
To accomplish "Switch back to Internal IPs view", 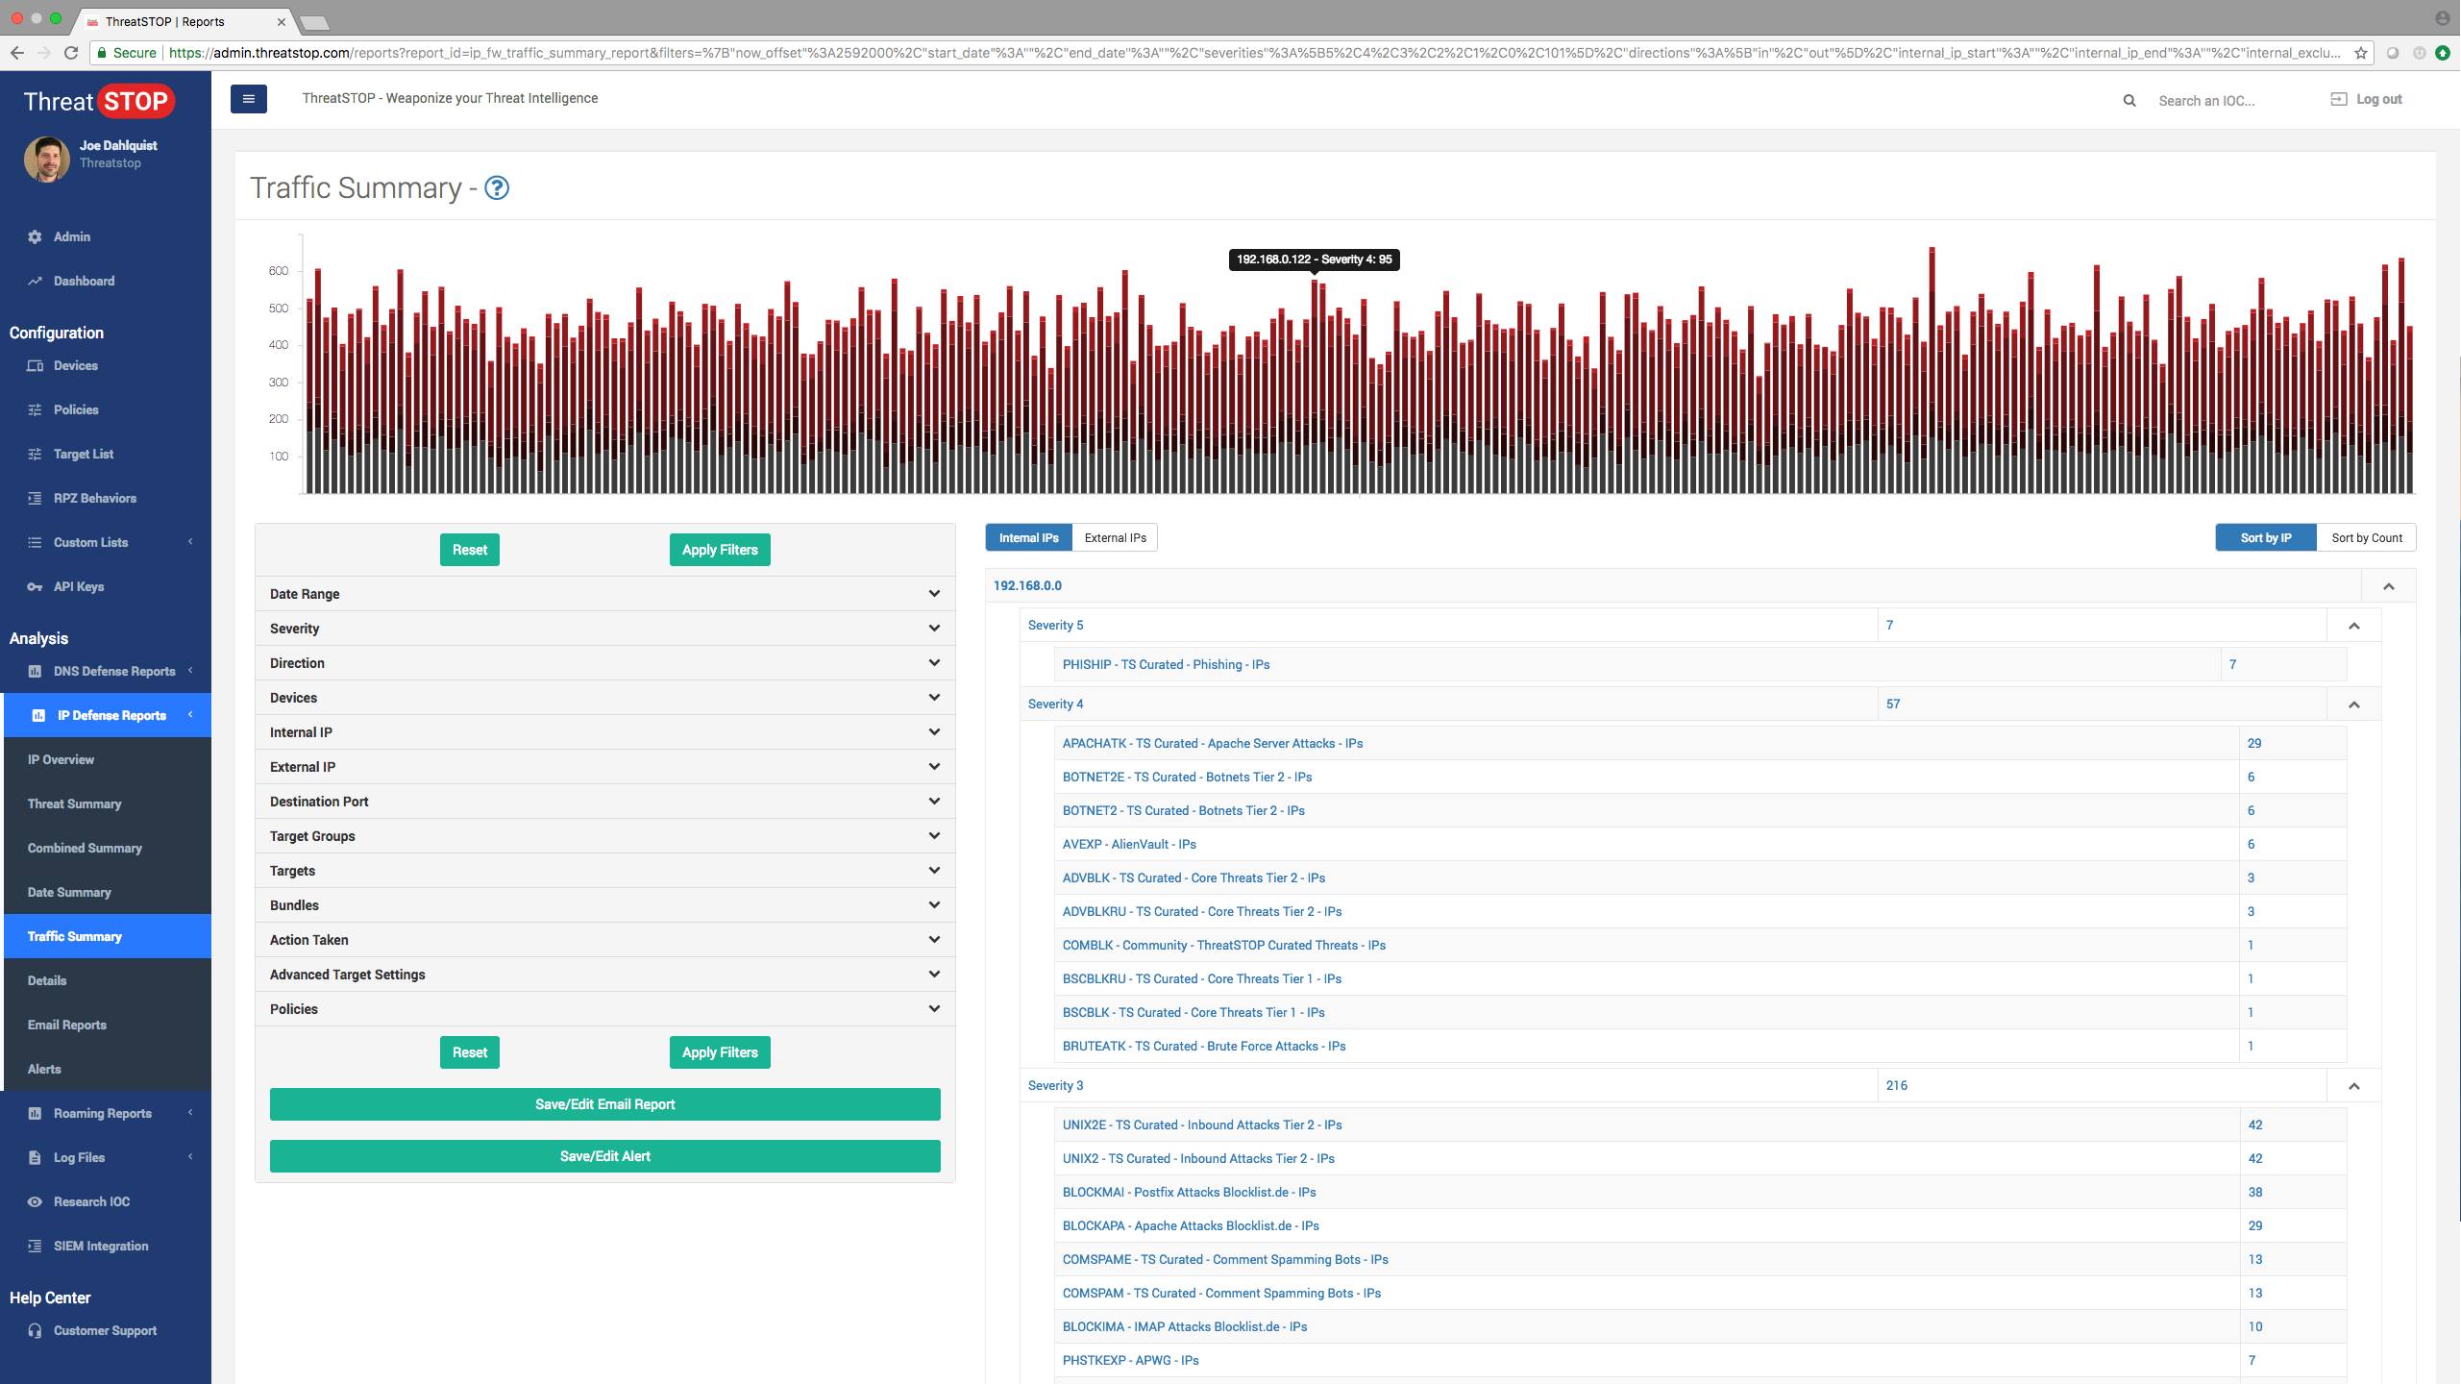I will click(1027, 537).
